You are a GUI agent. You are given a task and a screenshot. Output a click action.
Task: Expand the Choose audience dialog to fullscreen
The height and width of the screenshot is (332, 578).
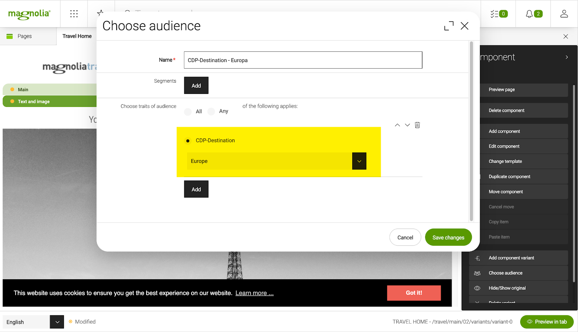449,26
